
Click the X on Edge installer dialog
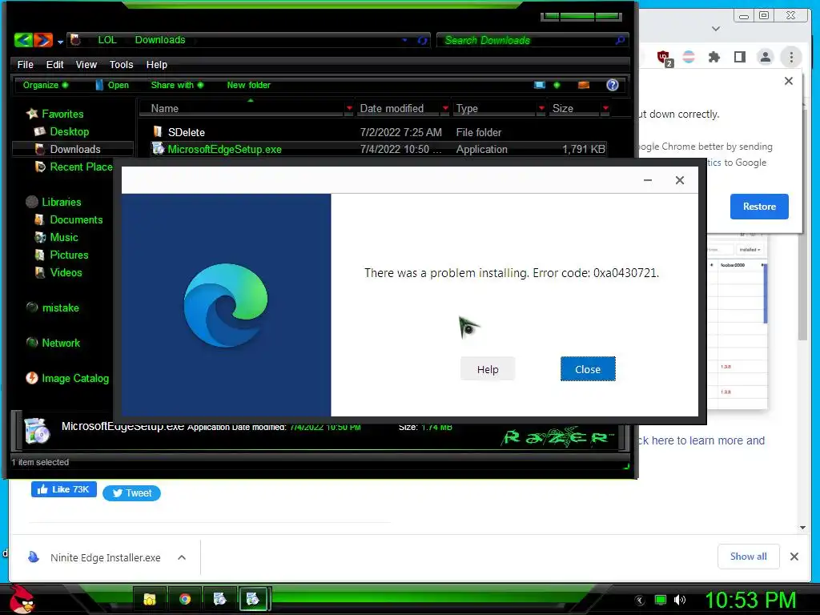point(679,180)
